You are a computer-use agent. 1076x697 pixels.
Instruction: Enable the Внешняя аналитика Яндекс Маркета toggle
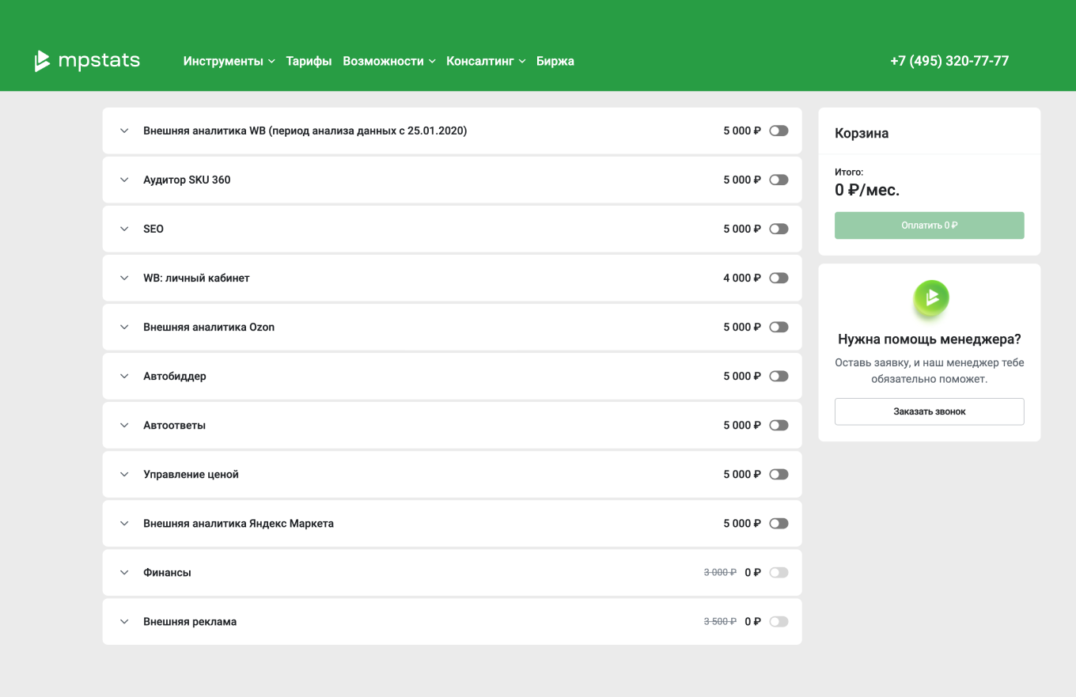779,523
